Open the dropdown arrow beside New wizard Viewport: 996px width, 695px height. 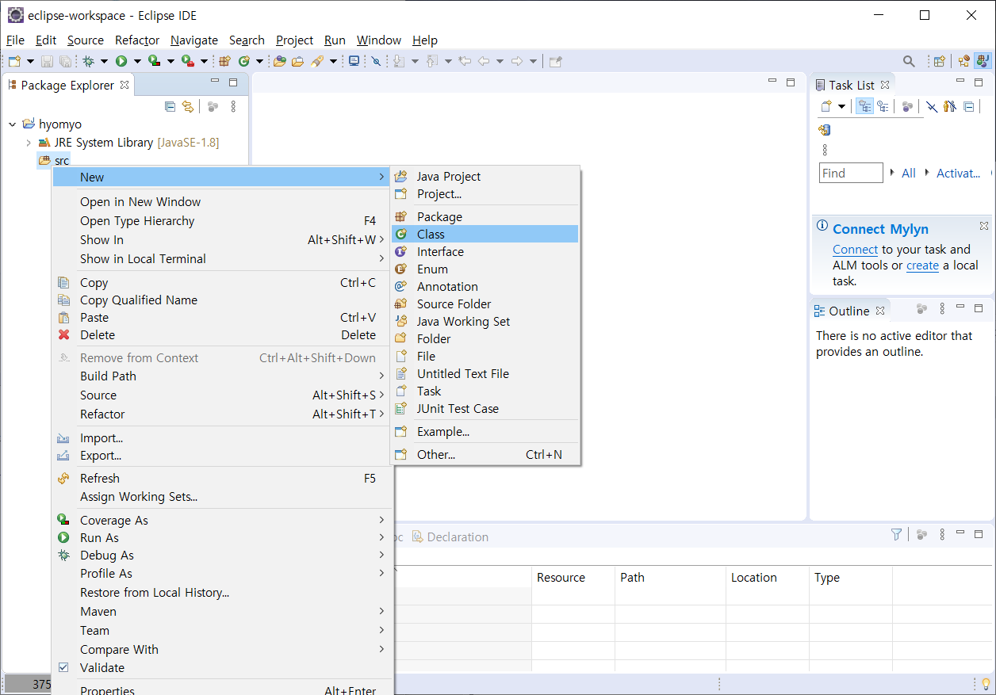tap(30, 61)
